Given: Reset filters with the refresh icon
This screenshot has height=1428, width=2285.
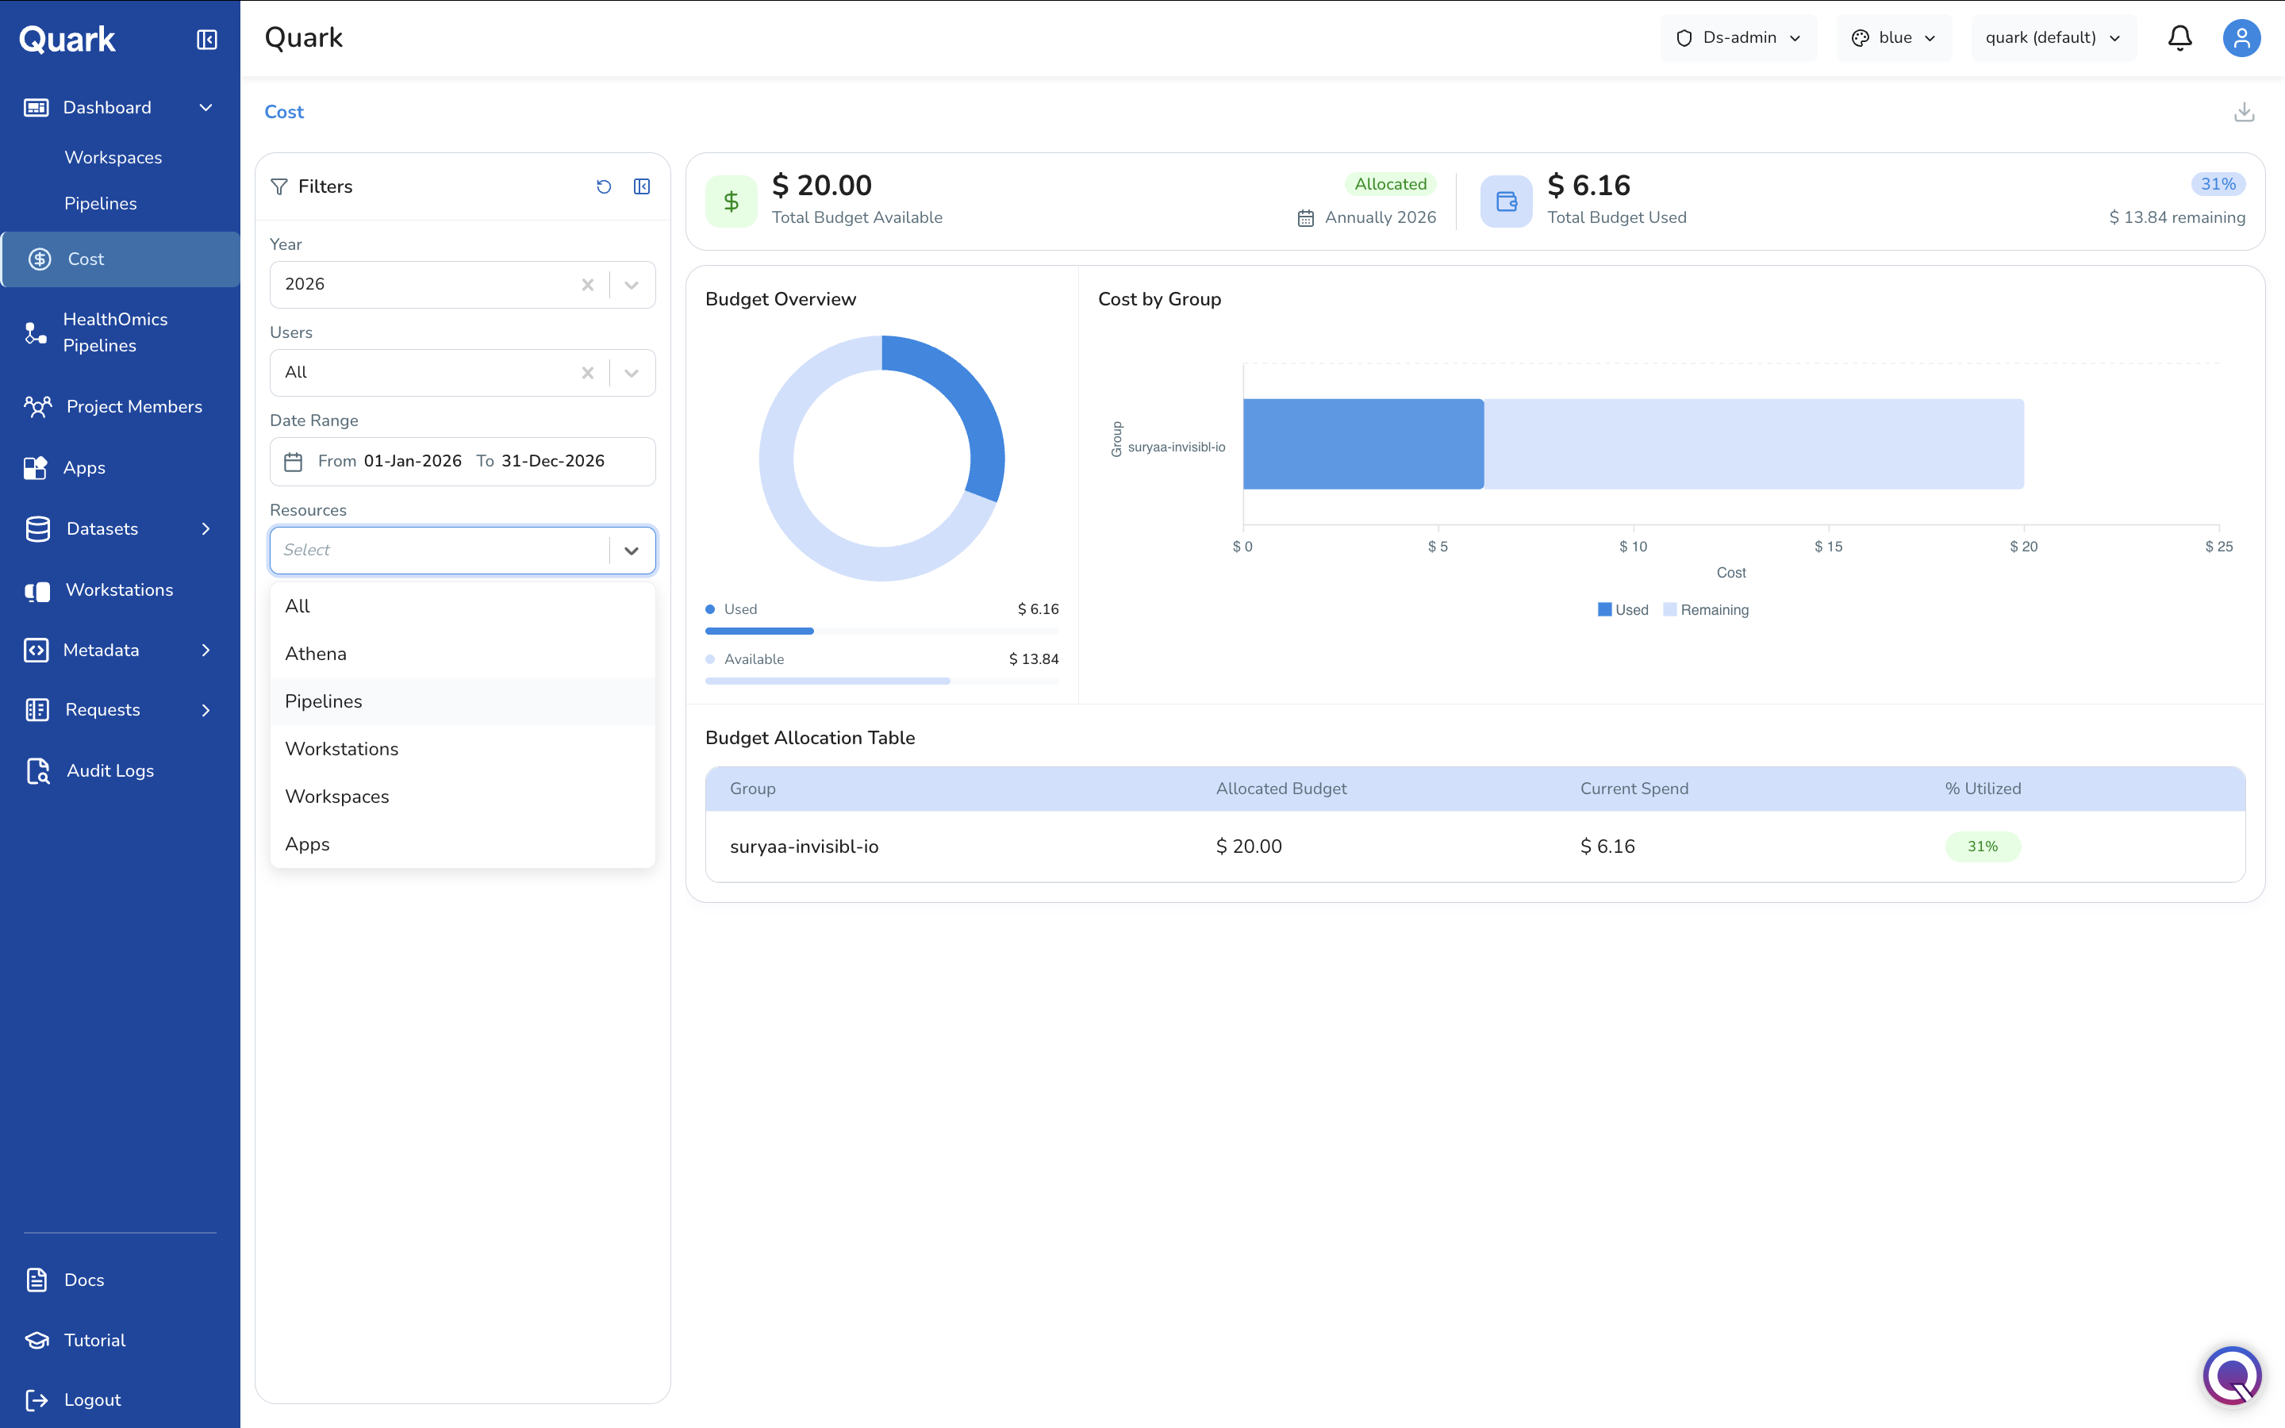Looking at the screenshot, I should coord(605,187).
